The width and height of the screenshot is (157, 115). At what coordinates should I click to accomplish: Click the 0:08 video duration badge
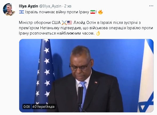(x=27, y=107)
